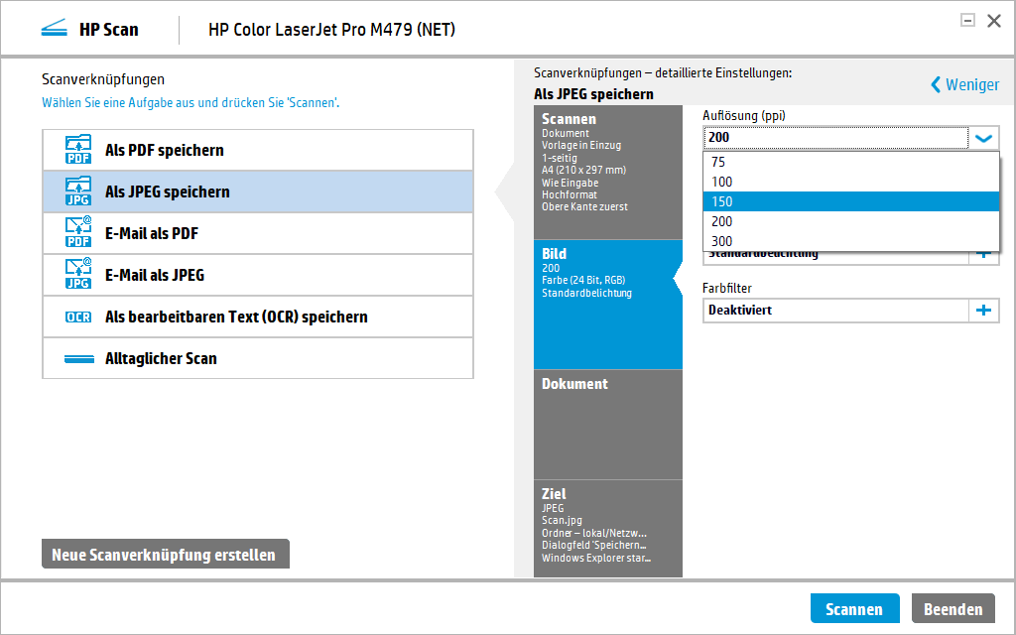Click the plus icon beside Standardbelichtung
This screenshot has width=1016, height=635.
coord(984,253)
